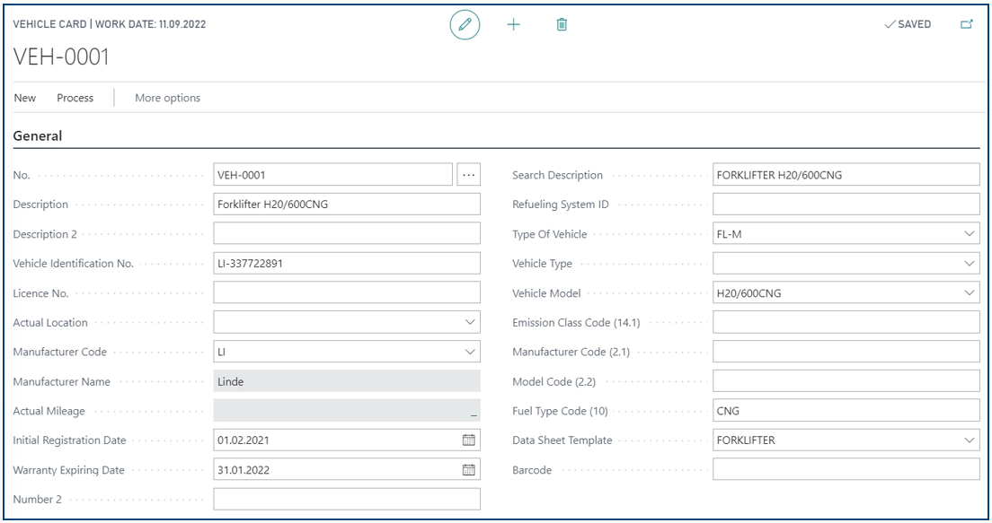Click the No. input field

coord(332,175)
